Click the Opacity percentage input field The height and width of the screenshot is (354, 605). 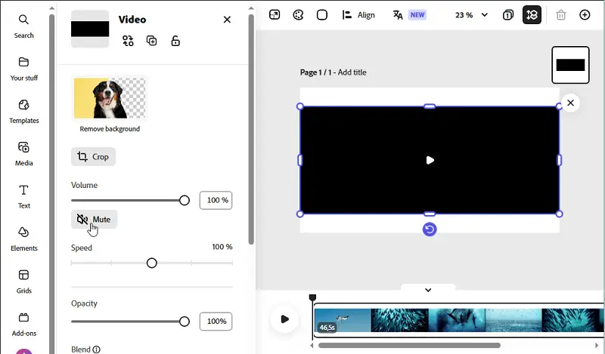pos(216,321)
